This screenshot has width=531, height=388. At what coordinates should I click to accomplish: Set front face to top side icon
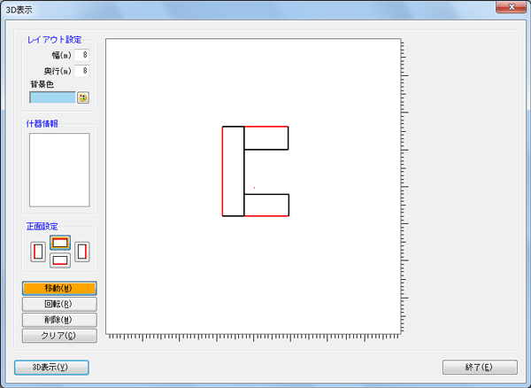[x=60, y=243]
